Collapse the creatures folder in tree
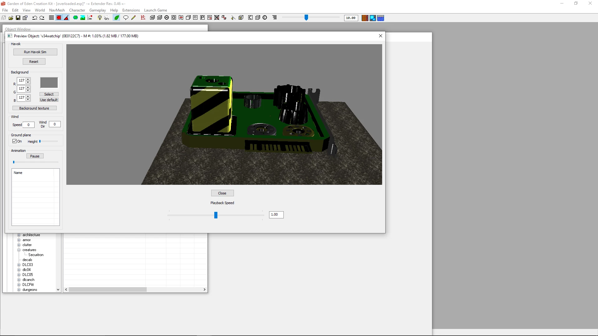The height and width of the screenshot is (336, 598). pyautogui.click(x=19, y=250)
